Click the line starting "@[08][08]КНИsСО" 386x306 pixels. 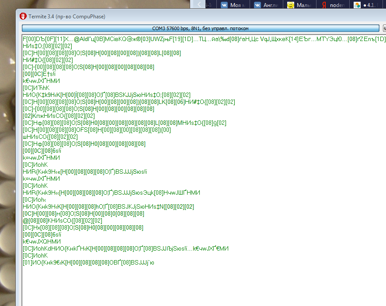62,220
